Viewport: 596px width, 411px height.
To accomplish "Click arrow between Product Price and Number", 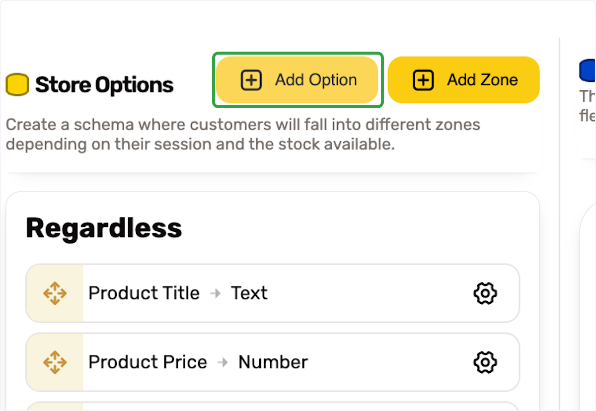I will [x=223, y=362].
